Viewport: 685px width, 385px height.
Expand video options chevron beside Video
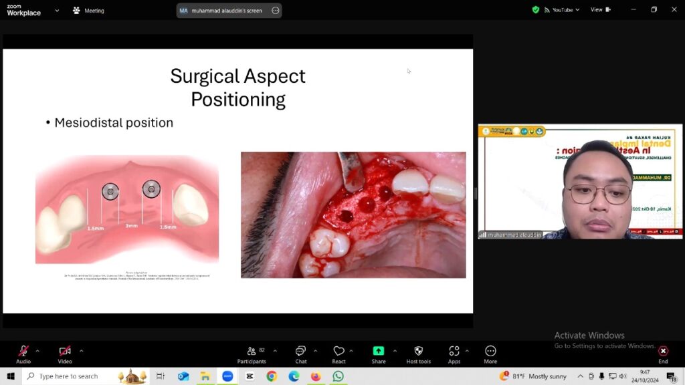pos(81,350)
